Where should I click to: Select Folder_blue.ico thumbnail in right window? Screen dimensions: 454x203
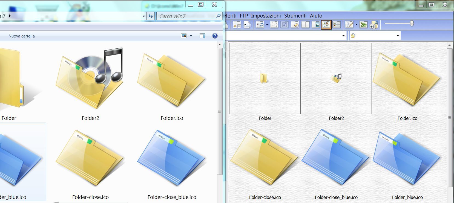[x=407, y=159]
